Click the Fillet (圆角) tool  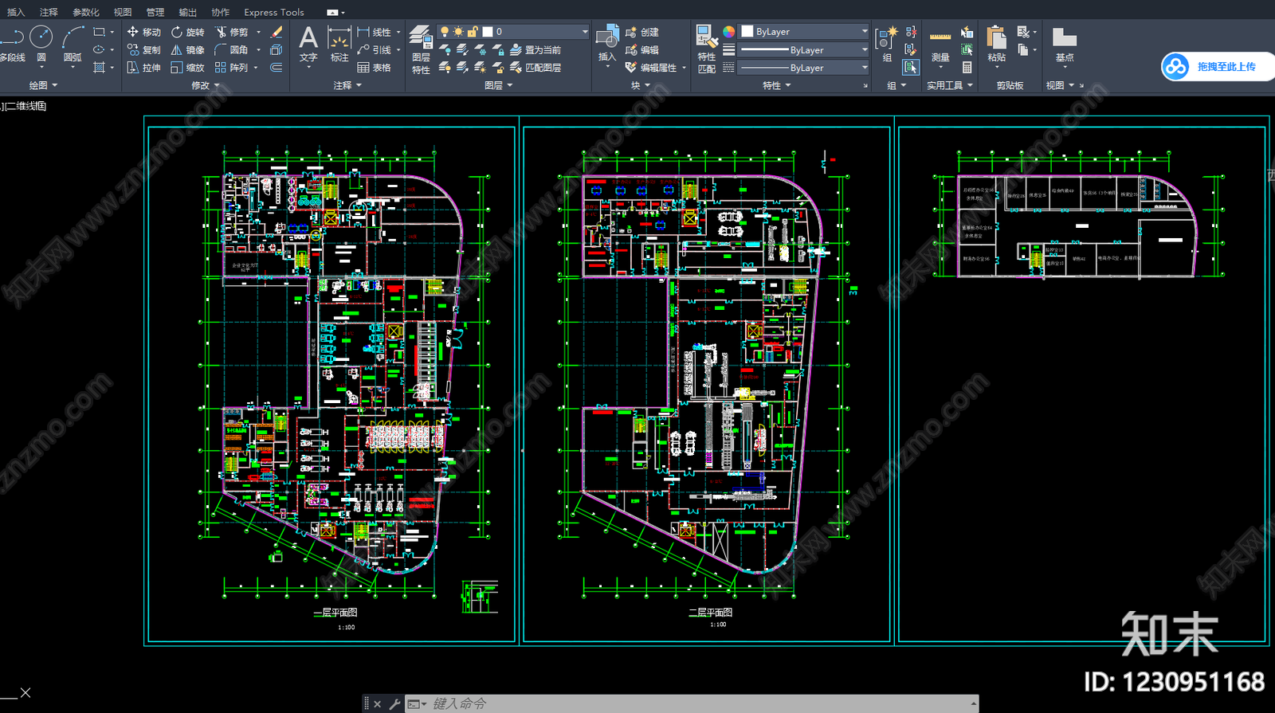(x=232, y=49)
